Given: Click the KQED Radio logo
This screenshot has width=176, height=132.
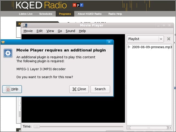Looking at the screenshot, I should (41, 5).
